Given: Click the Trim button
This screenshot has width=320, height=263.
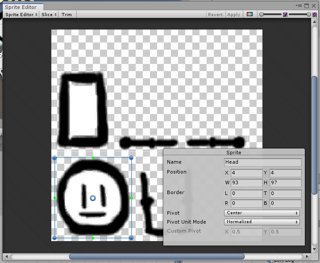Looking at the screenshot, I should tap(67, 14).
